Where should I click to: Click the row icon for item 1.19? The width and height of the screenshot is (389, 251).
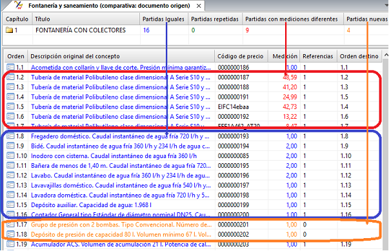10,244
